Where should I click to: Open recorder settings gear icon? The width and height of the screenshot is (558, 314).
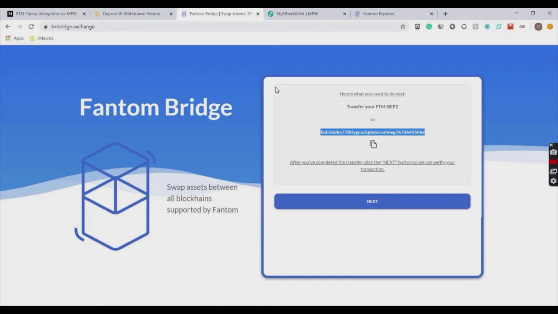(554, 181)
